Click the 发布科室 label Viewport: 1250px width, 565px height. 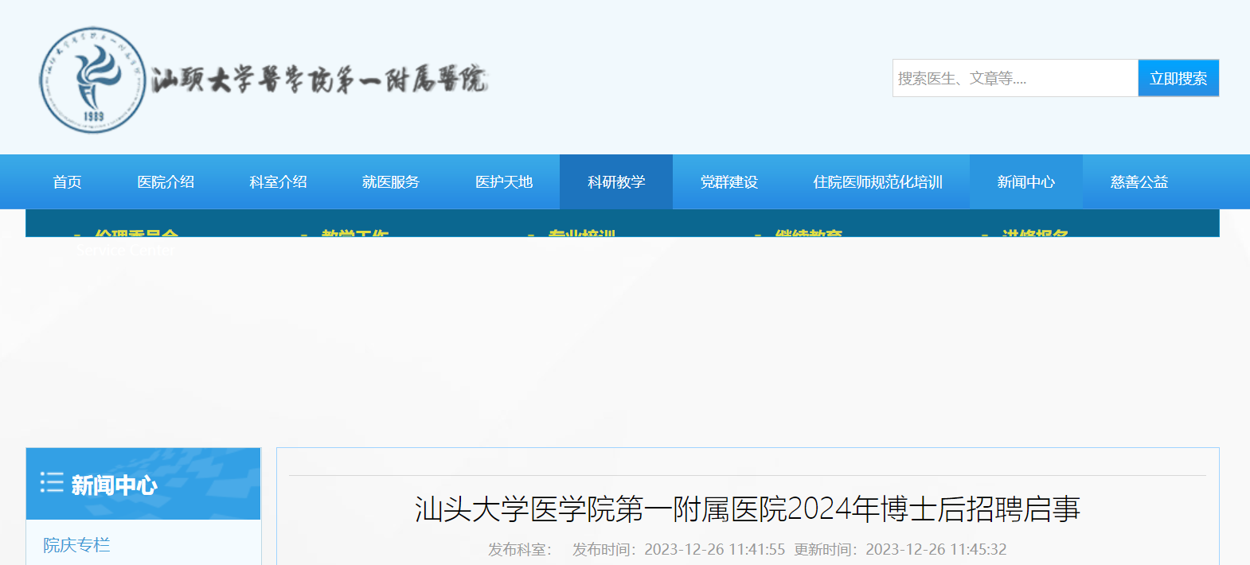[x=520, y=549]
